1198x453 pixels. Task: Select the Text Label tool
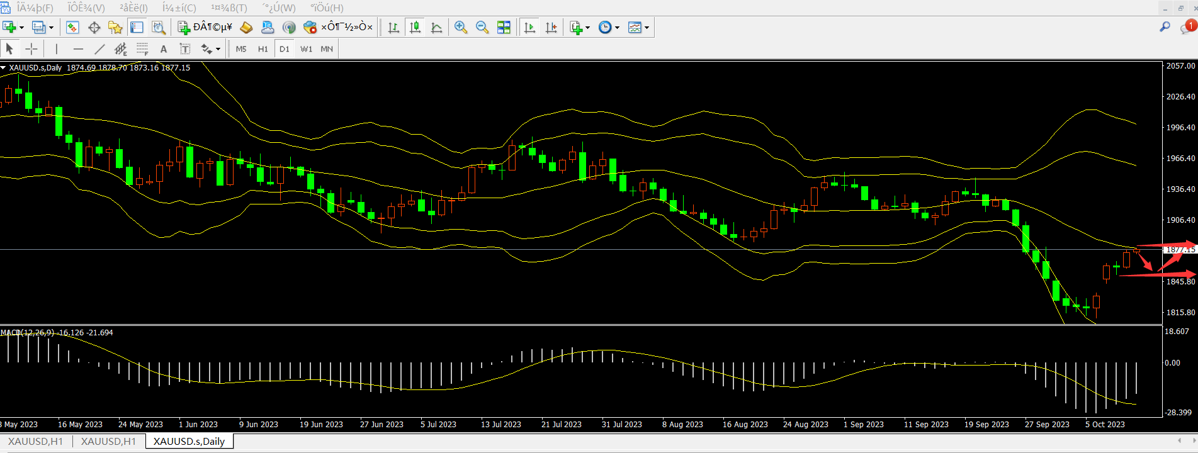click(x=185, y=48)
